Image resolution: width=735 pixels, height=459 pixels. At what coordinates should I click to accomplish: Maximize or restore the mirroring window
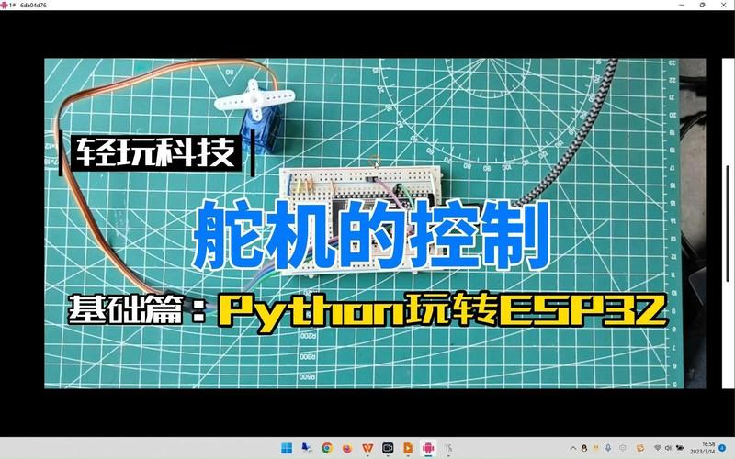click(x=702, y=5)
